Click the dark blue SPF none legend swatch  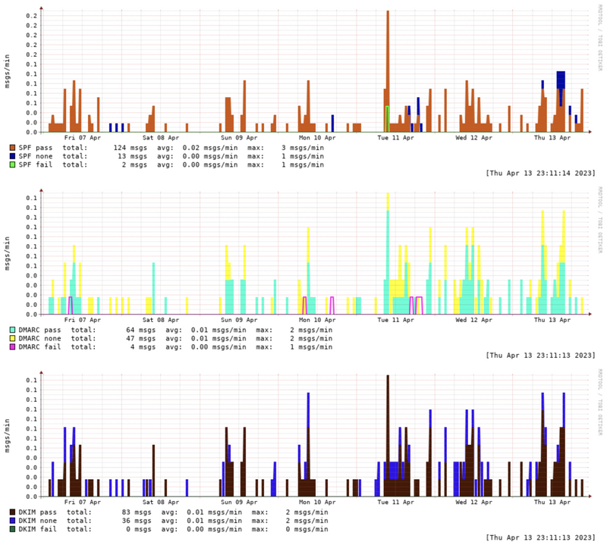pyautogui.click(x=12, y=156)
